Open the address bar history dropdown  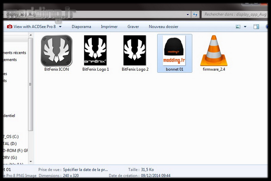(x=188, y=15)
